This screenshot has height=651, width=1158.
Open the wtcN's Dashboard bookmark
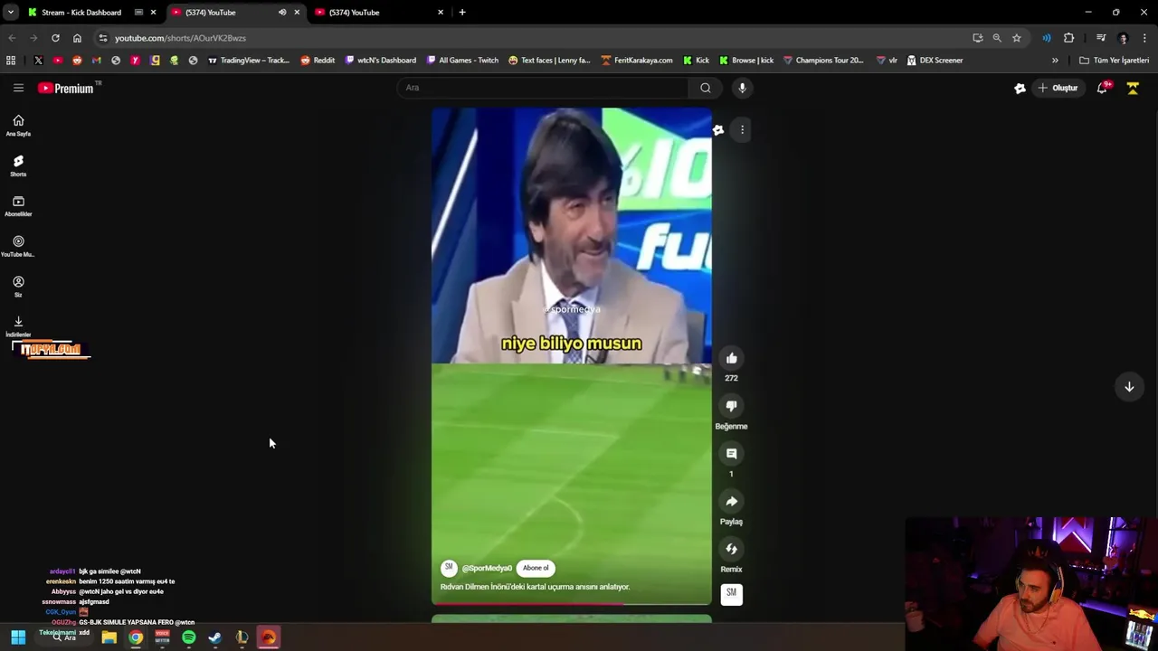click(x=380, y=61)
